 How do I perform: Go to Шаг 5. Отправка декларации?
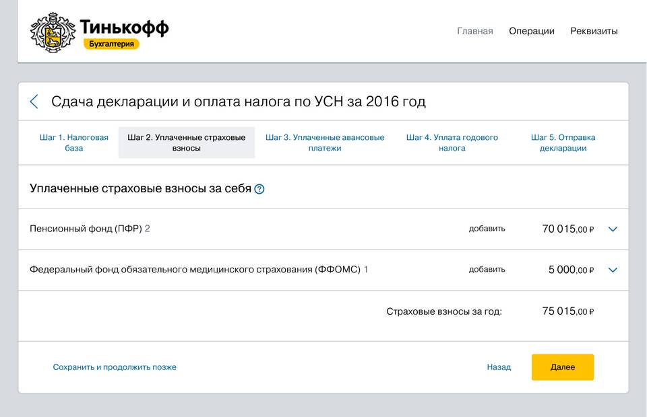[x=563, y=143]
